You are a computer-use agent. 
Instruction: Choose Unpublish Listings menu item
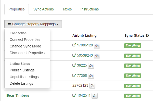tap(27, 77)
